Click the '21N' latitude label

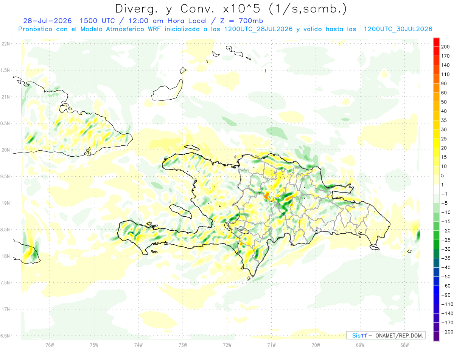point(6,97)
